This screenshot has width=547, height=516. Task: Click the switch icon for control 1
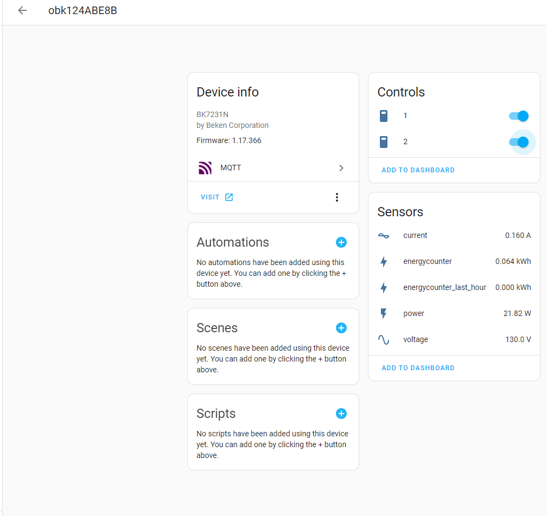point(383,115)
